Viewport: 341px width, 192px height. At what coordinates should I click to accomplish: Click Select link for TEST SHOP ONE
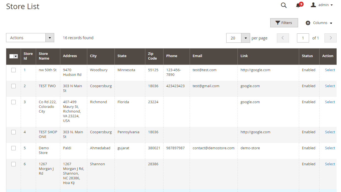pos(330,132)
